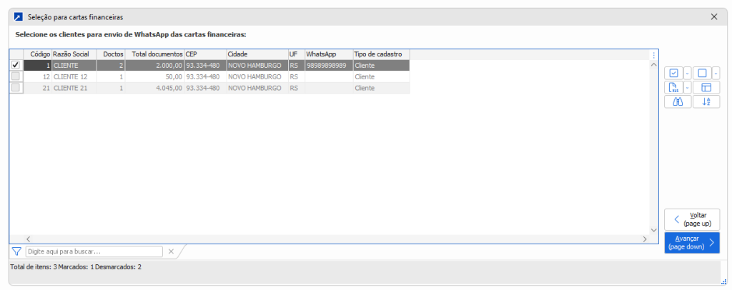The height and width of the screenshot is (290, 732).
Task: Click in the 'Digite aqui para buscar' search field
Action: (94, 251)
